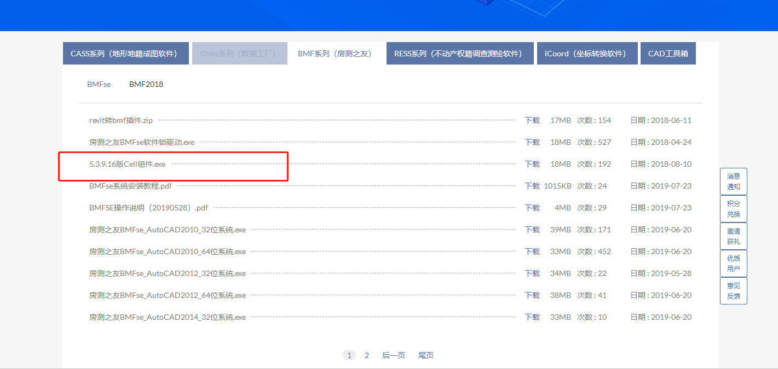Open 消息通知 side button
The height and width of the screenshot is (369, 778).
point(734,181)
